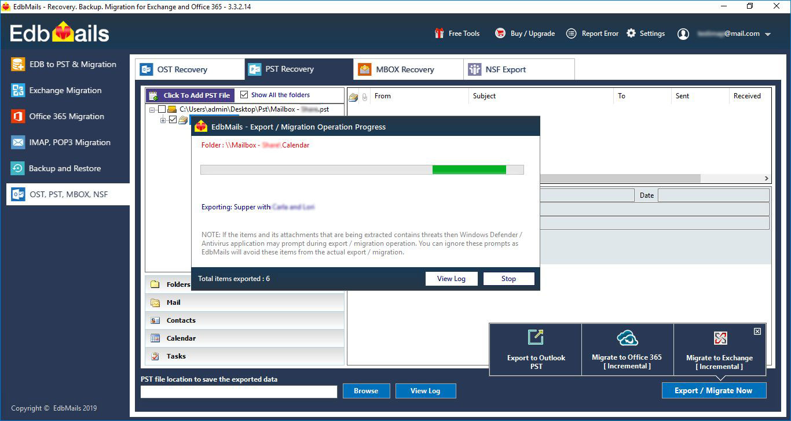This screenshot has height=421, width=791.
Task: Click the EDB to PST & Migration icon
Action: (18, 64)
